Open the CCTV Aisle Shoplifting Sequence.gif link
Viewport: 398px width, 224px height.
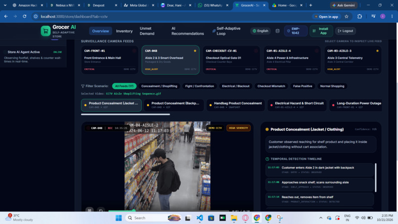point(133,93)
